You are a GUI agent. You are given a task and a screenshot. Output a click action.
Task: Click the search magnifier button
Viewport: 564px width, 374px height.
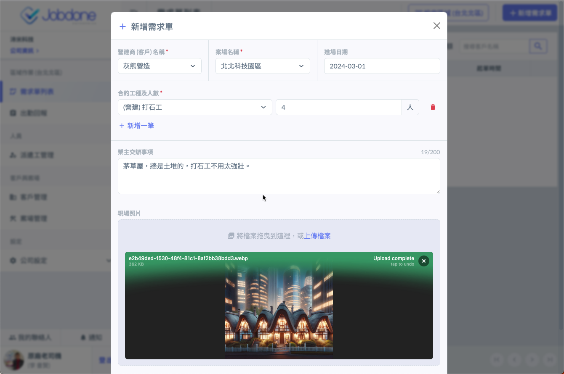click(x=538, y=46)
